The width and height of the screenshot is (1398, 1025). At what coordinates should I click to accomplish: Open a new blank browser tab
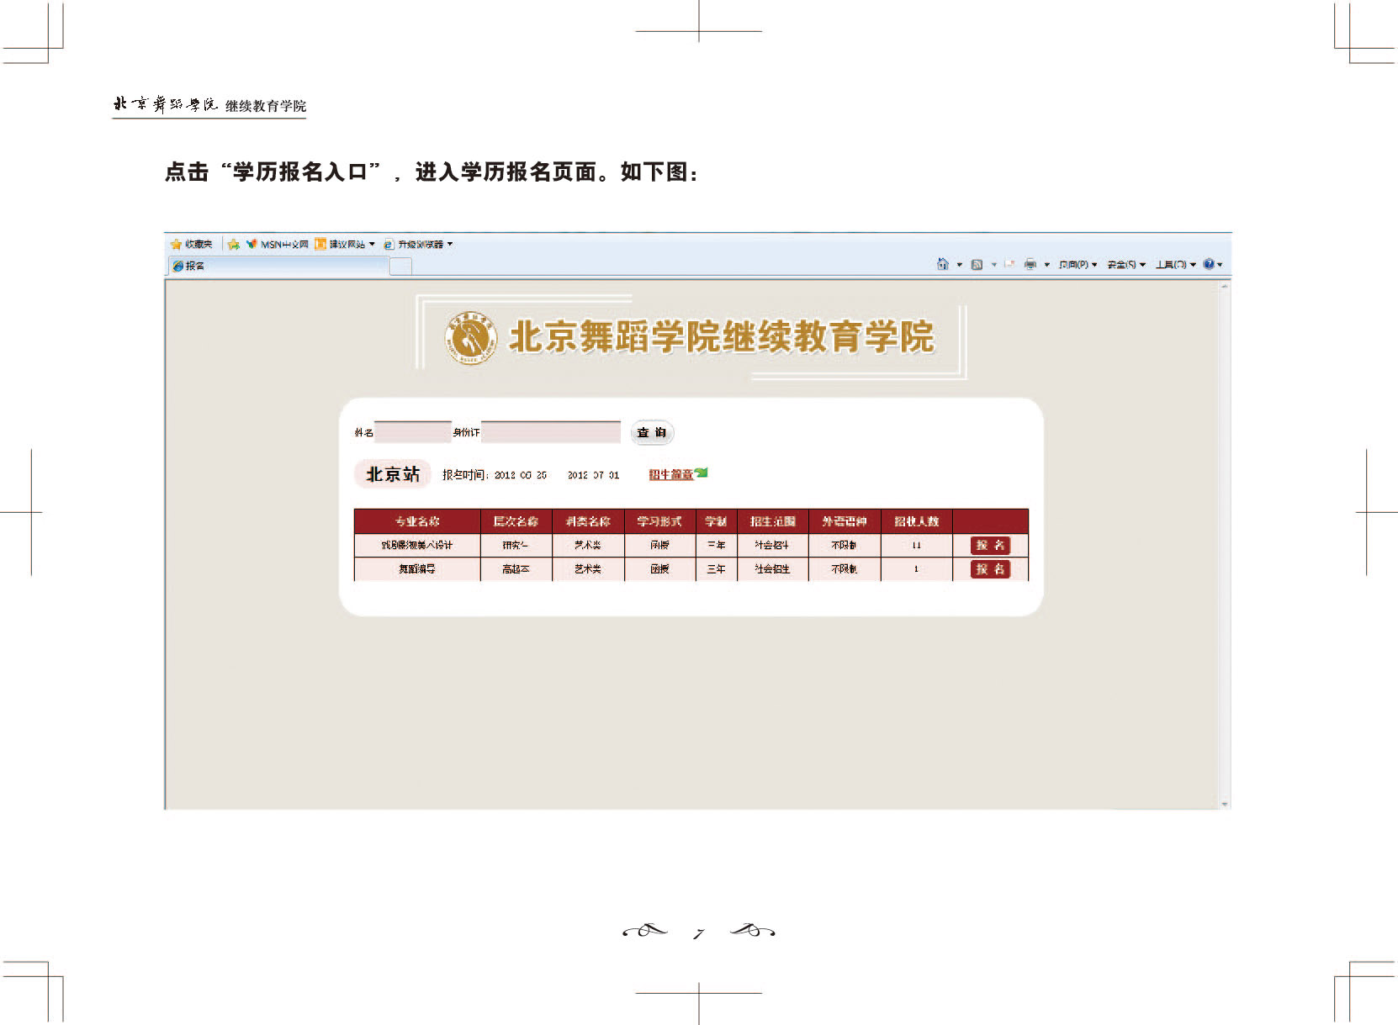(x=401, y=267)
